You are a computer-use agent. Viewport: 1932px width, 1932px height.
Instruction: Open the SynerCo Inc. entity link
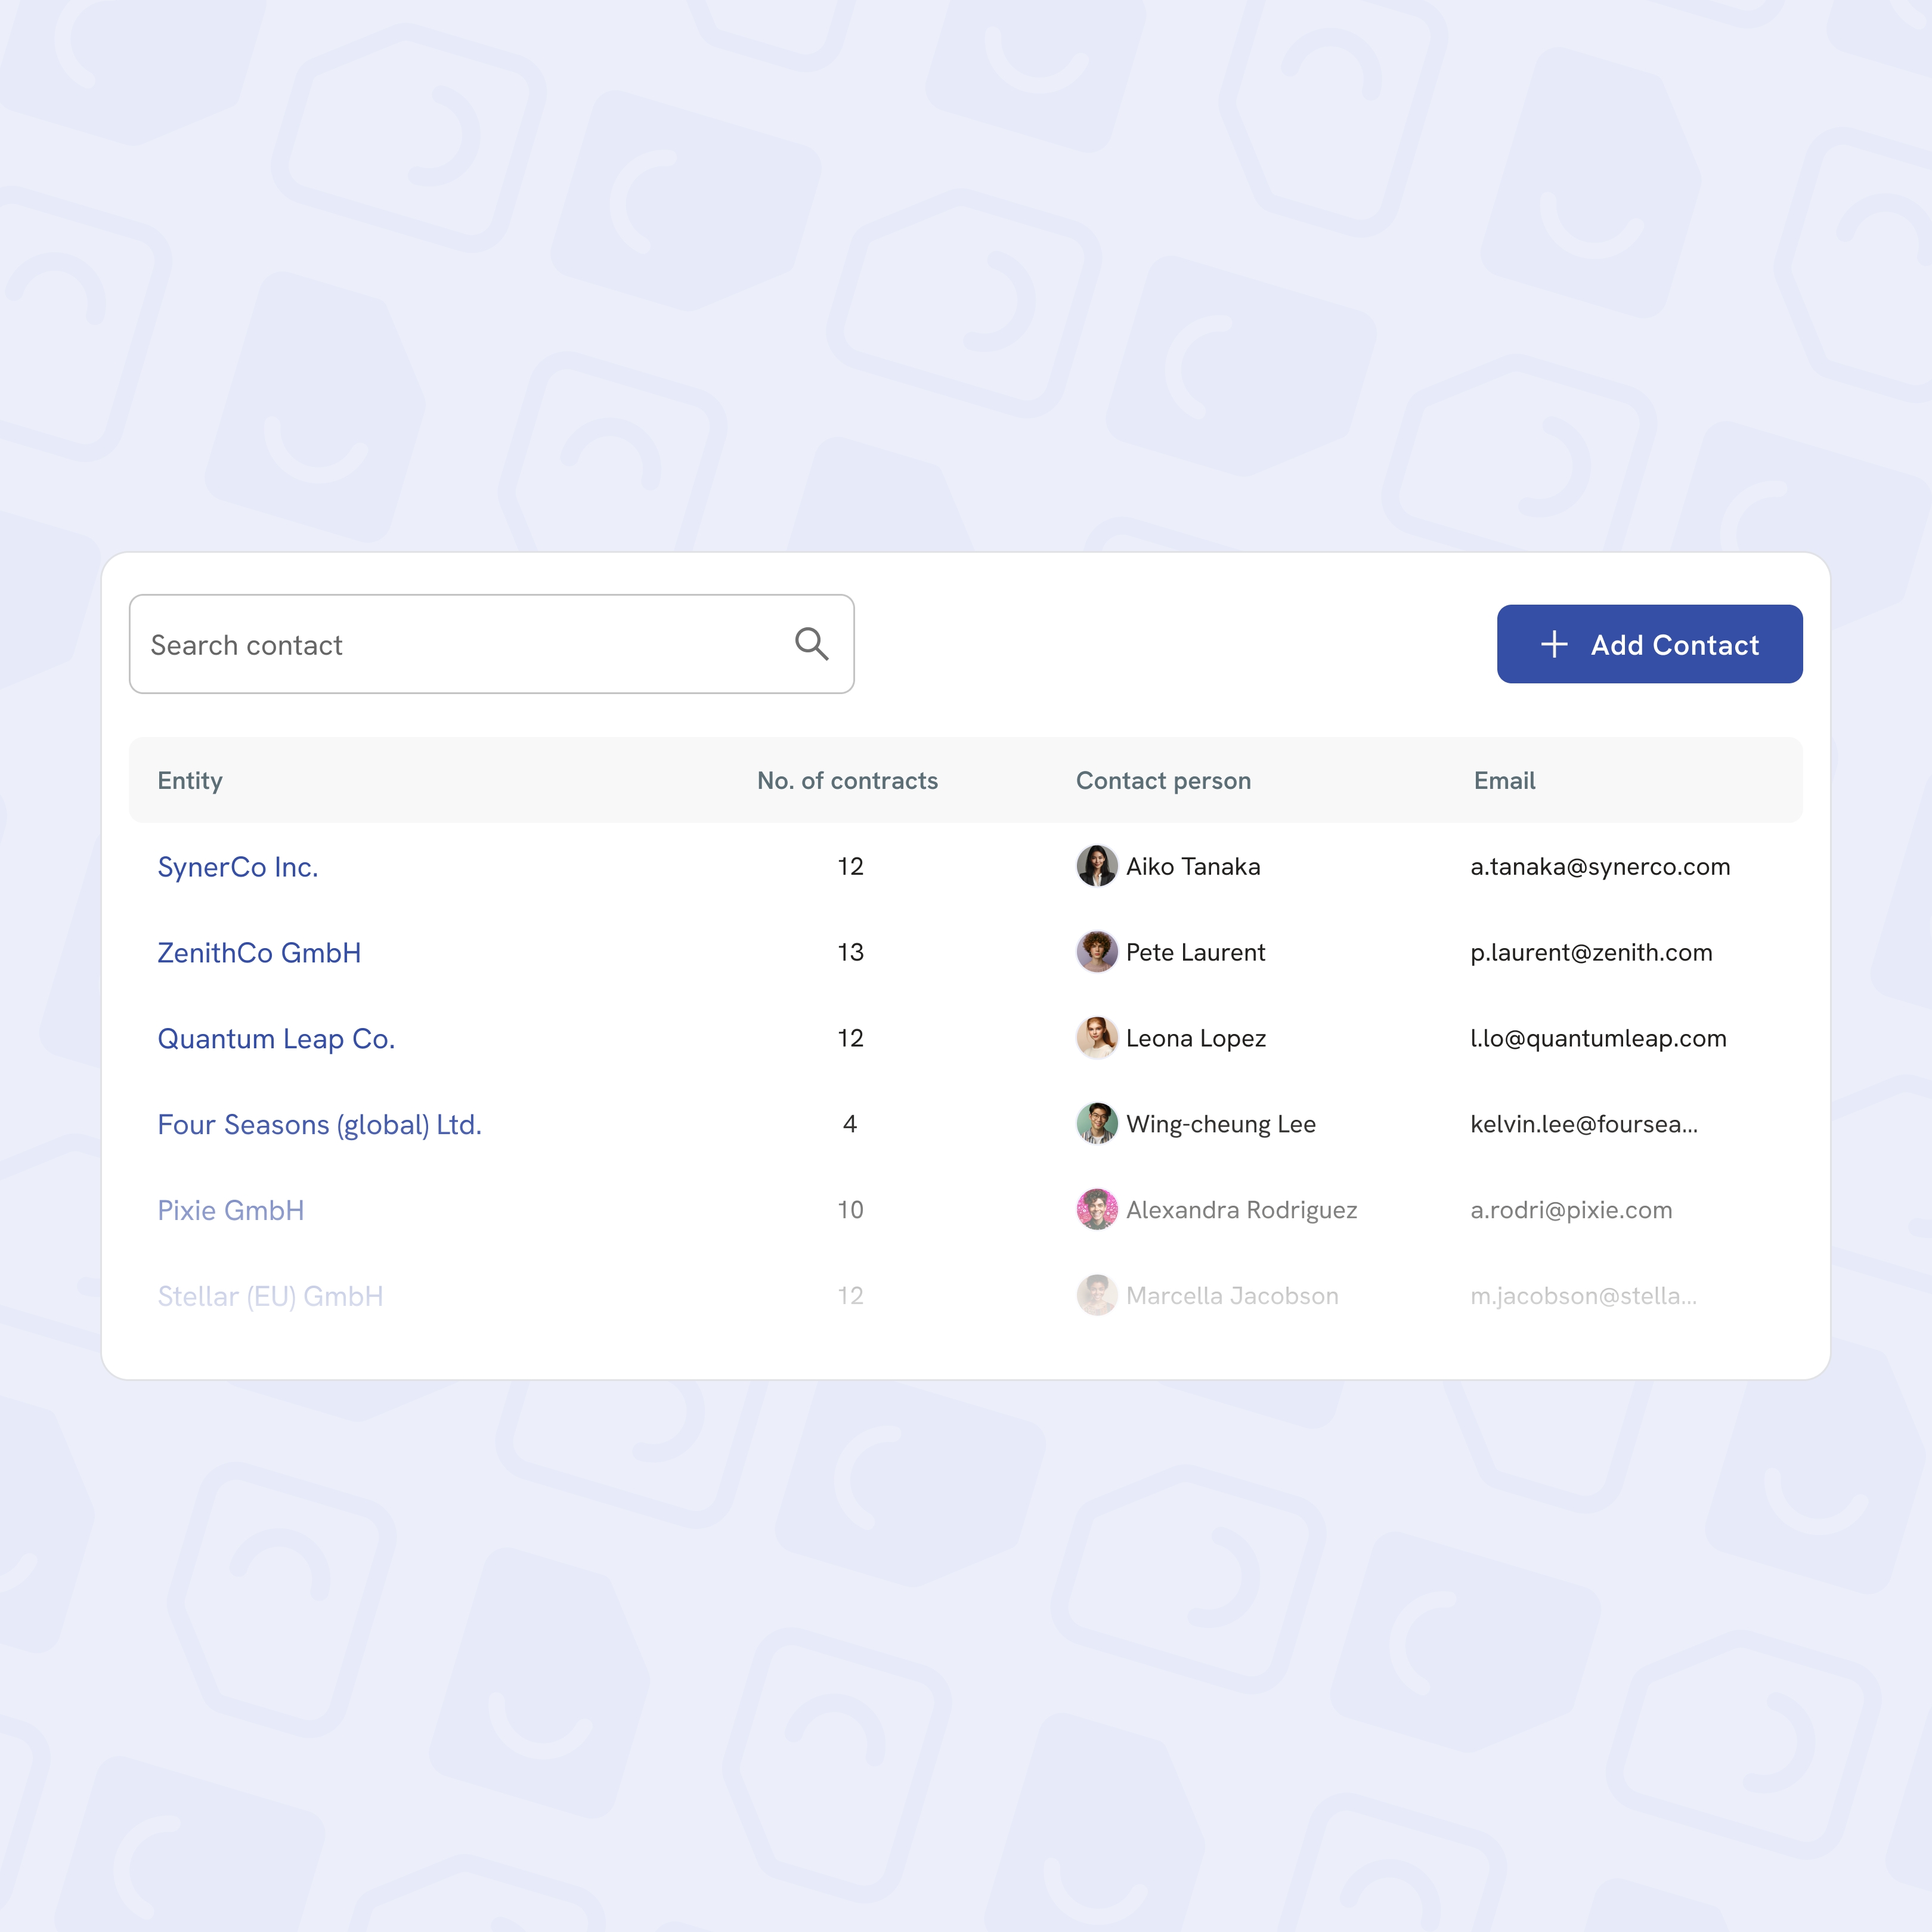(x=238, y=867)
